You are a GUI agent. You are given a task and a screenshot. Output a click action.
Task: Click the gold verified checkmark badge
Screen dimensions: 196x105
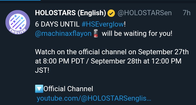[111, 13]
